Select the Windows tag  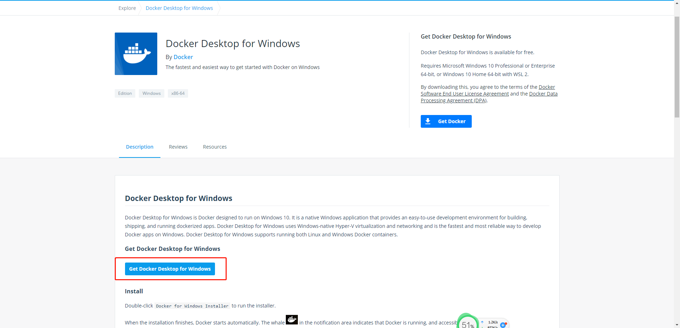pos(151,93)
